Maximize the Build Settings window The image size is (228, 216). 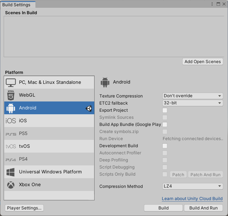click(218, 4)
